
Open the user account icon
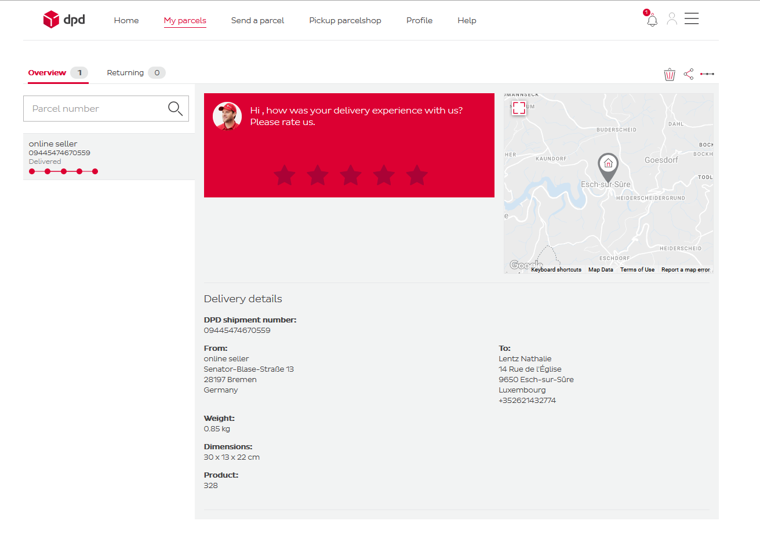[x=672, y=19]
